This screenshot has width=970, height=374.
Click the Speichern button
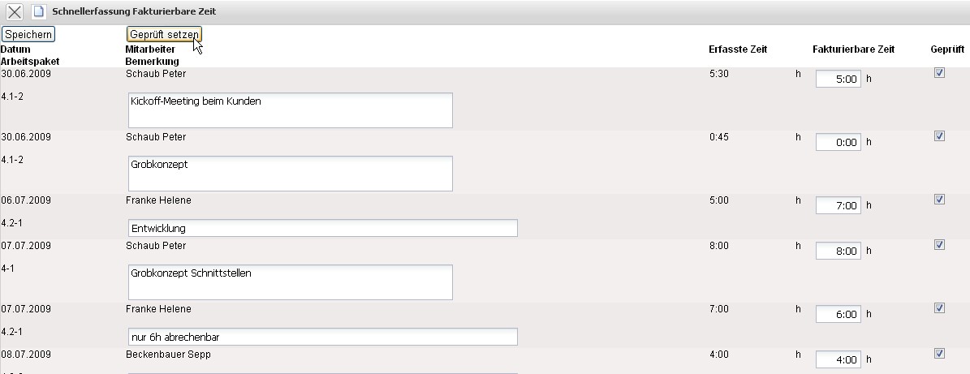click(28, 34)
